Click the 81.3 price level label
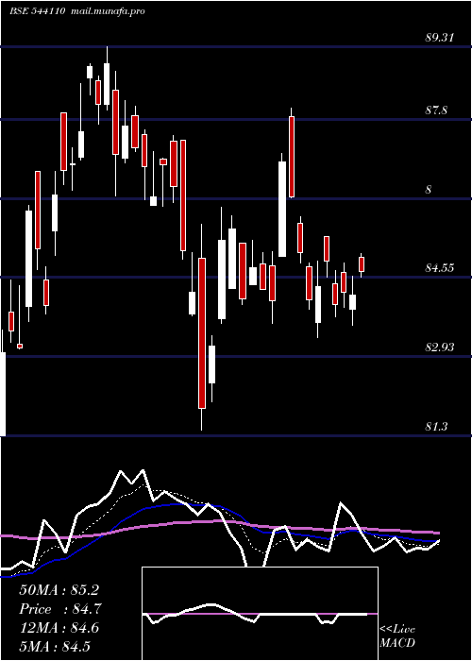 point(436,427)
